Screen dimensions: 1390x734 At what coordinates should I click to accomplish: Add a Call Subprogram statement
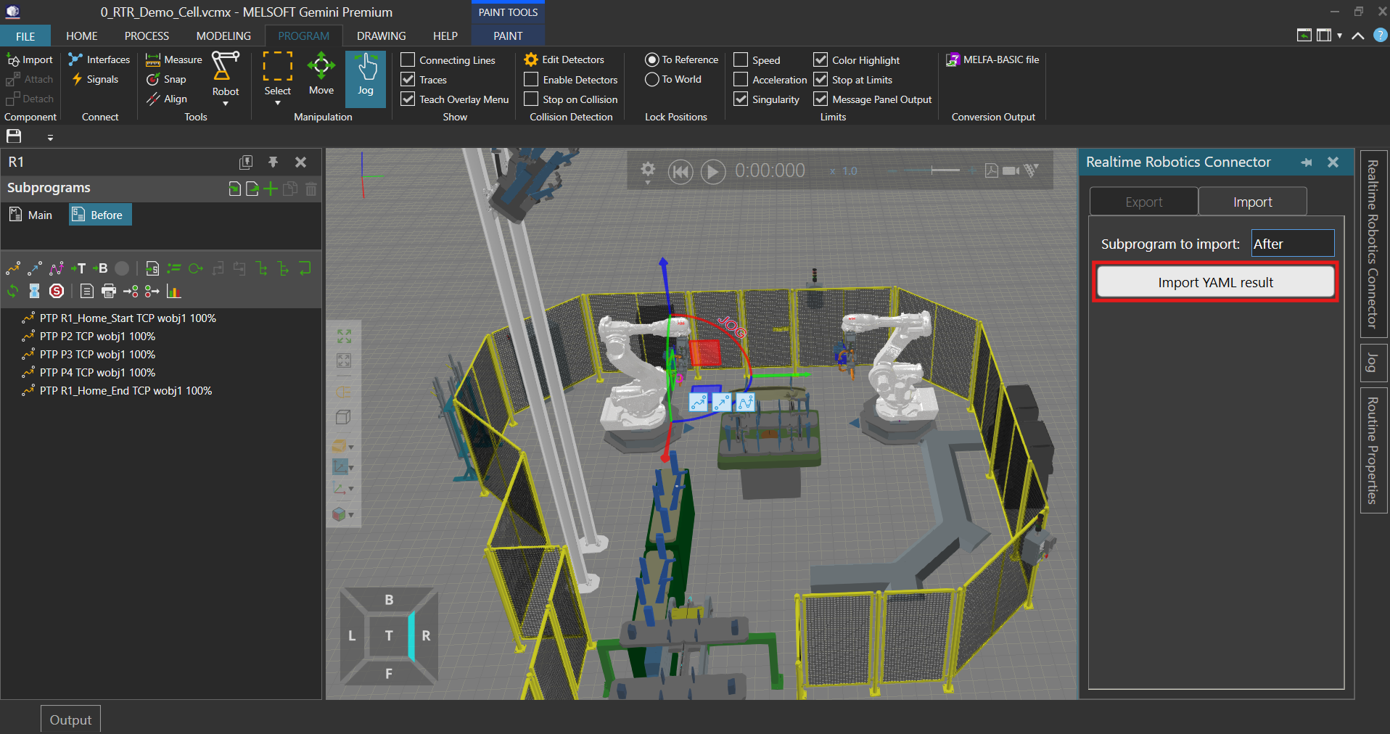152,268
